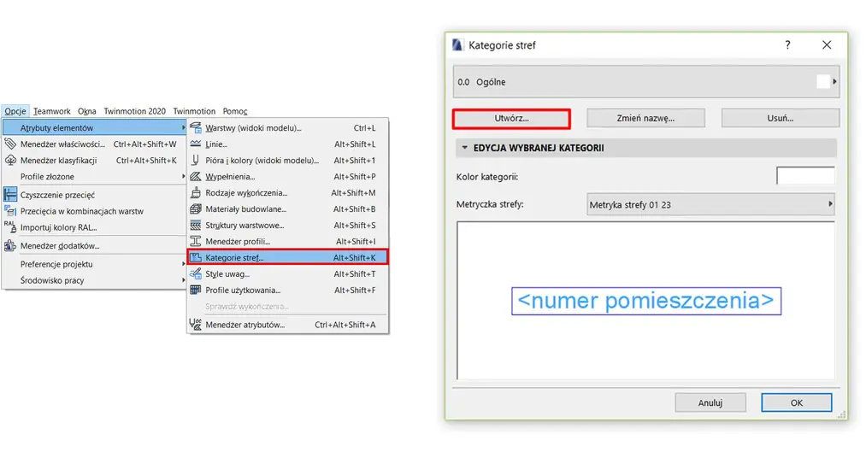The height and width of the screenshot is (452, 866).
Task: Click the Przecięcia w kombinacjach warstw icon
Action: point(10,211)
